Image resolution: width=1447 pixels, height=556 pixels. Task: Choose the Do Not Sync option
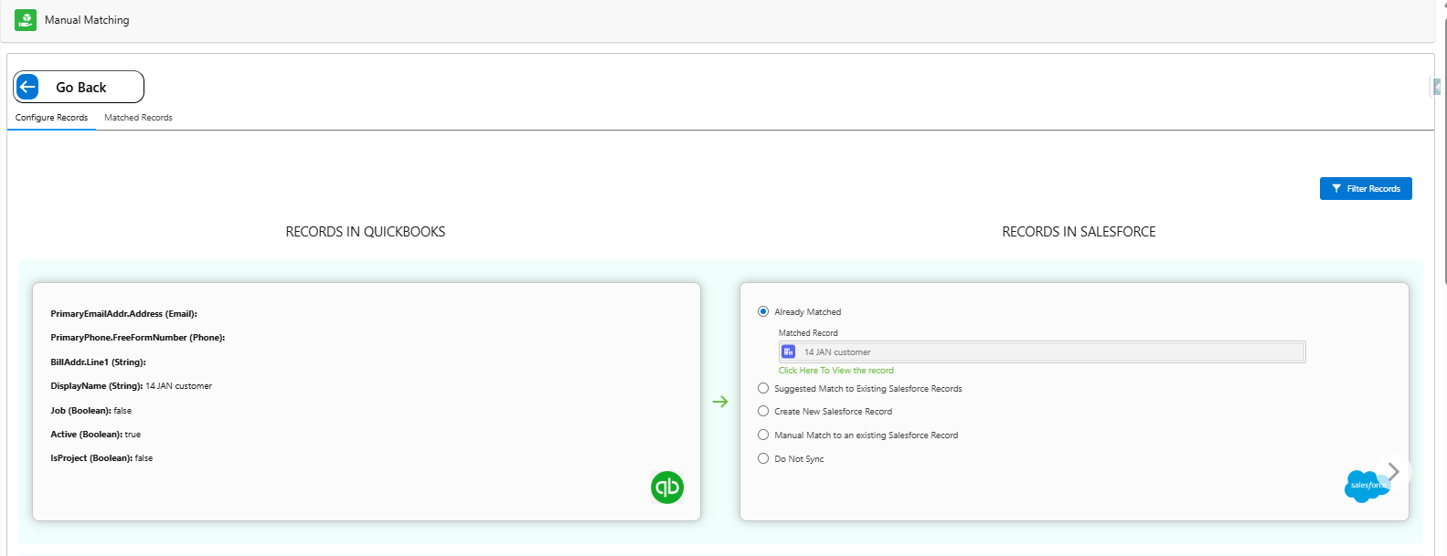pyautogui.click(x=763, y=458)
